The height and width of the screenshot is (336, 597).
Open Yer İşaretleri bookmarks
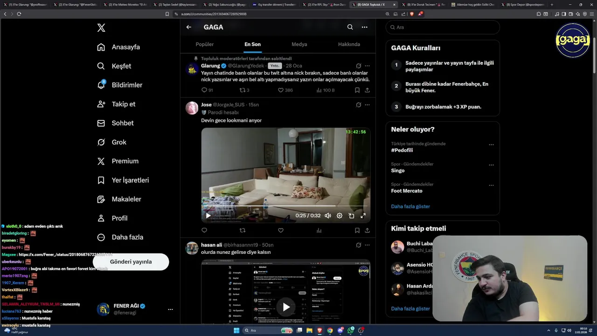[123, 180]
